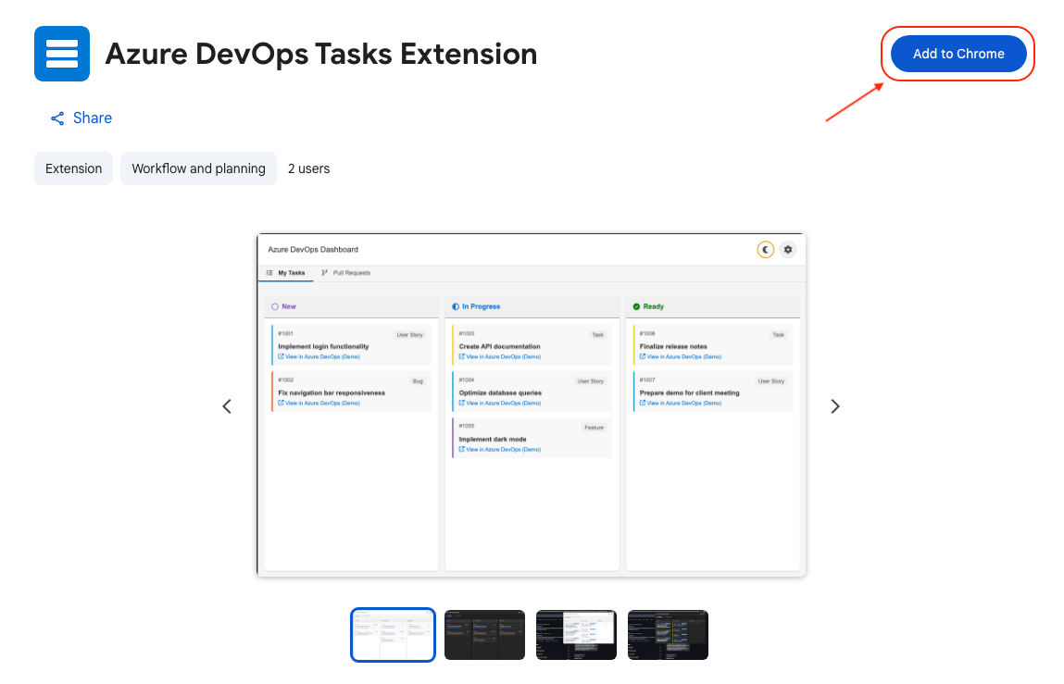This screenshot has width=1064, height=684.
Task: Click 'Create API documentation' task title
Action: (x=499, y=346)
